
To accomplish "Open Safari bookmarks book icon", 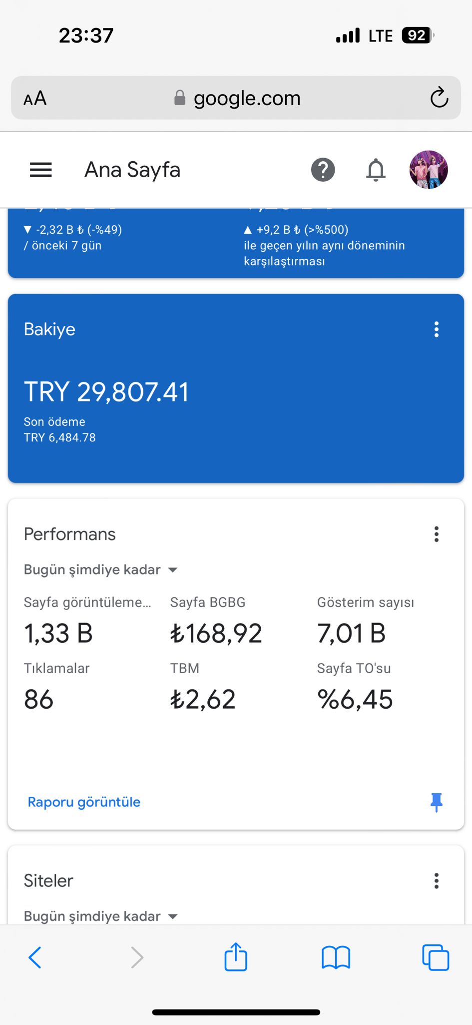I will 336,957.
